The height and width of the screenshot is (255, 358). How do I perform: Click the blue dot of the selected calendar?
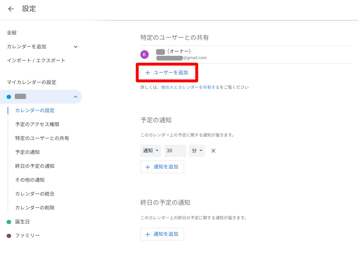[x=9, y=97]
